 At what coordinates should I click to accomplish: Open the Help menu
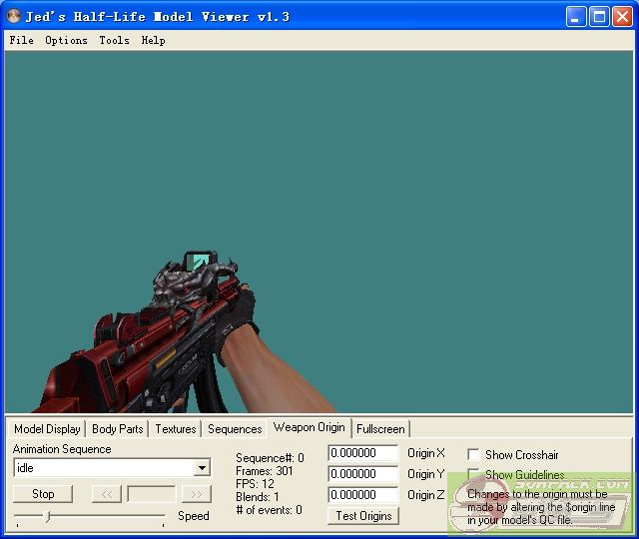tap(153, 41)
